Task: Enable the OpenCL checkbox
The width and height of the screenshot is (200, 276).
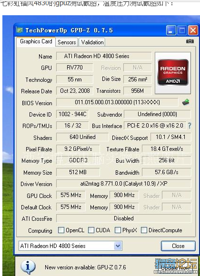Action: 61,230
